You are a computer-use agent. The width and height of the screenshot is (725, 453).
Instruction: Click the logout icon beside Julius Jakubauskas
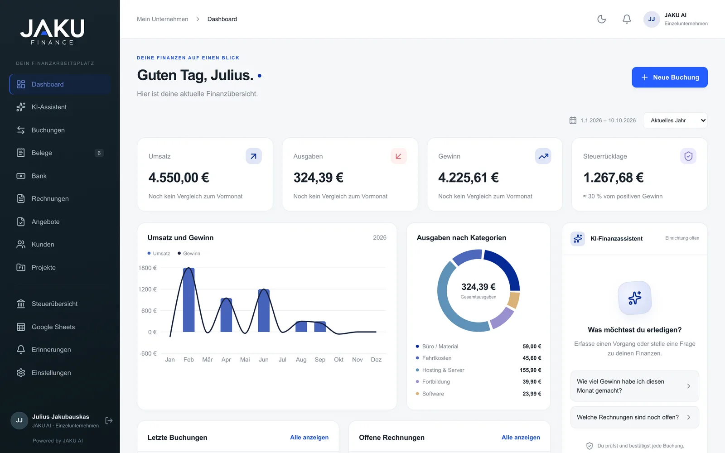pos(109,420)
